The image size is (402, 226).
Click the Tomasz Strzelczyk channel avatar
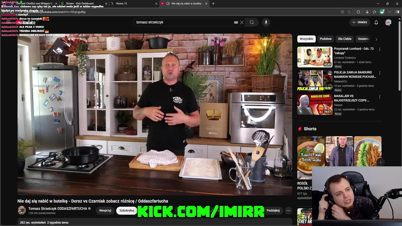click(22, 210)
